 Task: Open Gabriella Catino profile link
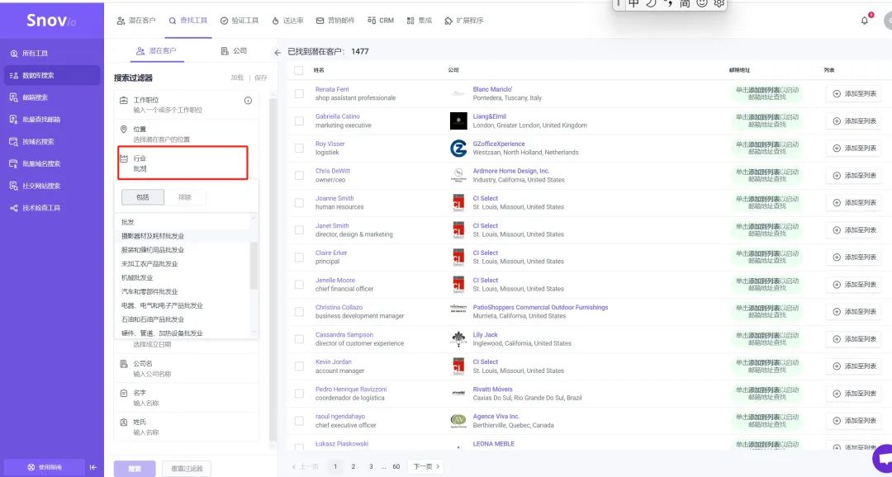[x=337, y=116]
